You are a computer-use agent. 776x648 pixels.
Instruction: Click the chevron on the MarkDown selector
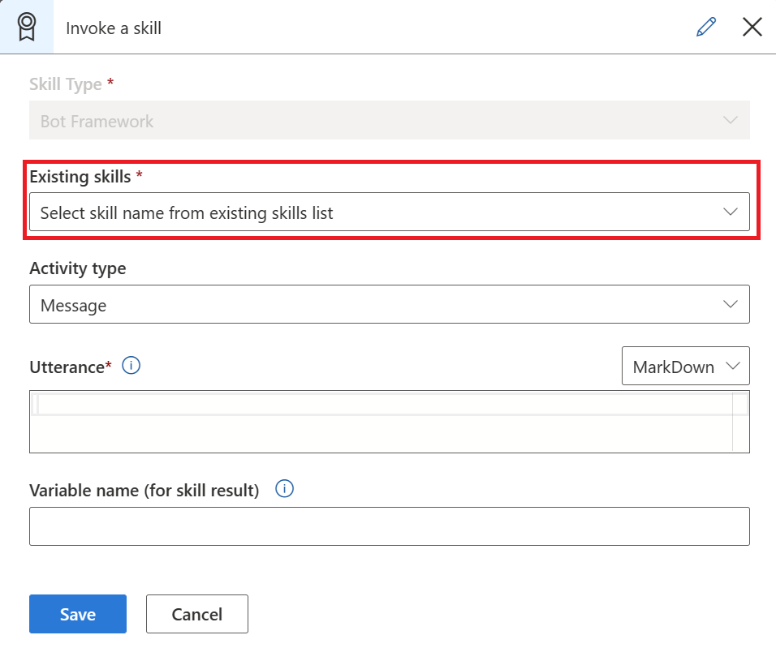coord(732,366)
